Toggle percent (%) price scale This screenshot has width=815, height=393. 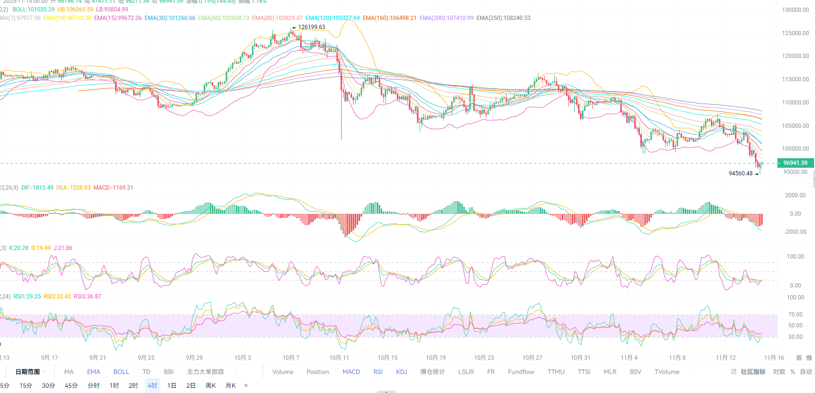[x=793, y=372]
